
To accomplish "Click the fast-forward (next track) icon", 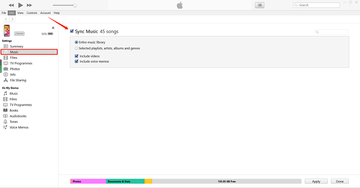I will pos(30,5).
